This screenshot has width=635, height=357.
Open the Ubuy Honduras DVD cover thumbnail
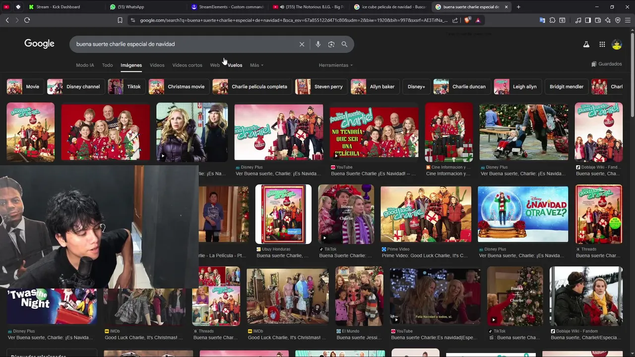(283, 214)
